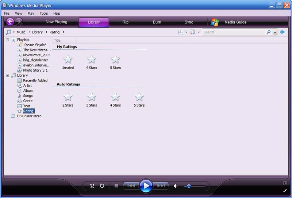Open the layout options dropdown arrow
This screenshot has width=292, height=198.
click(186, 32)
